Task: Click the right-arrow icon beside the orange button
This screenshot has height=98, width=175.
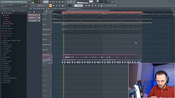Action: pos(54,5)
